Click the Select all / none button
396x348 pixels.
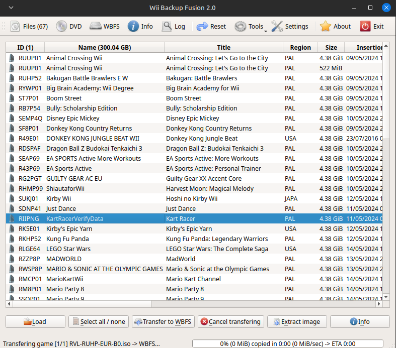[x=99, y=322]
